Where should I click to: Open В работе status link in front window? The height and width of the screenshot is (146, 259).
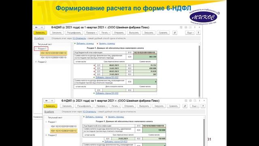pos(49,112)
